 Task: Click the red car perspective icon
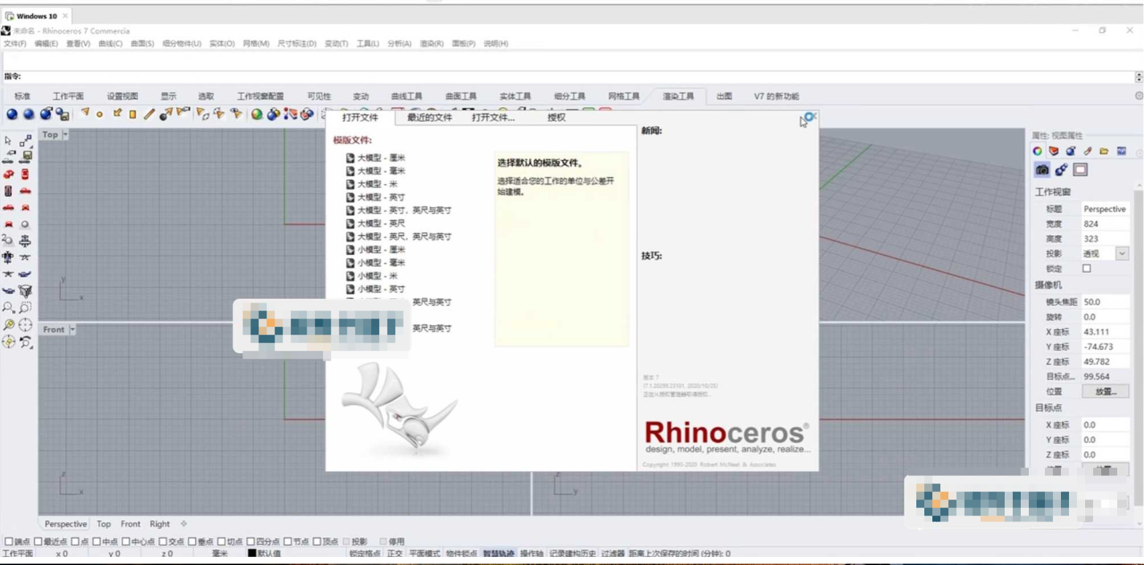(x=9, y=174)
